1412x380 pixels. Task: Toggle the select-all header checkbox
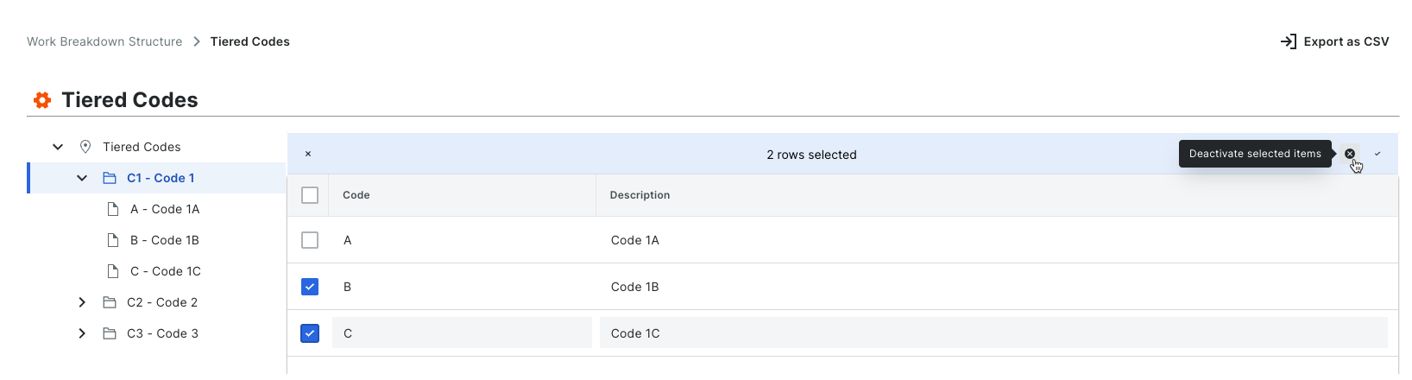[310, 195]
